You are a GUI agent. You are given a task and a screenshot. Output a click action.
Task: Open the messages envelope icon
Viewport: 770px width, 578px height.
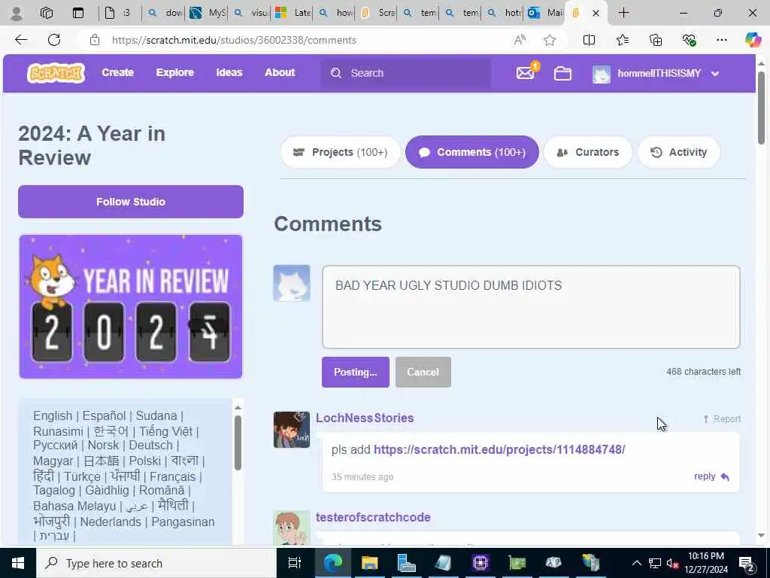click(x=526, y=73)
